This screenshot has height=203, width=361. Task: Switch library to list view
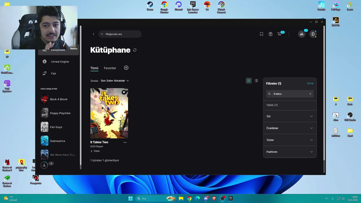point(256,81)
